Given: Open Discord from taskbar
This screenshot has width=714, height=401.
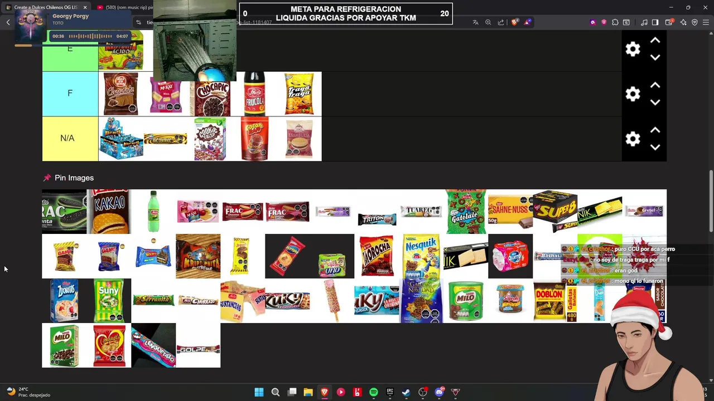Looking at the screenshot, I should [439, 392].
